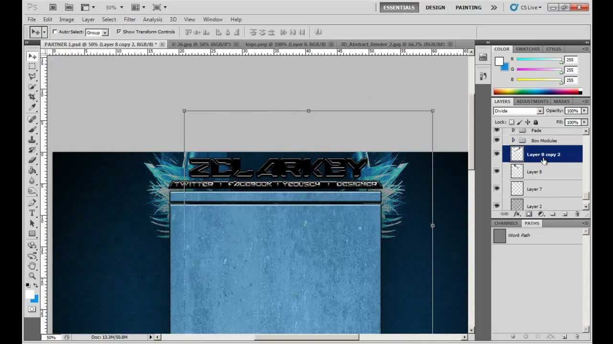Image resolution: width=613 pixels, height=344 pixels.
Task: Open the File menu
Action: point(32,20)
